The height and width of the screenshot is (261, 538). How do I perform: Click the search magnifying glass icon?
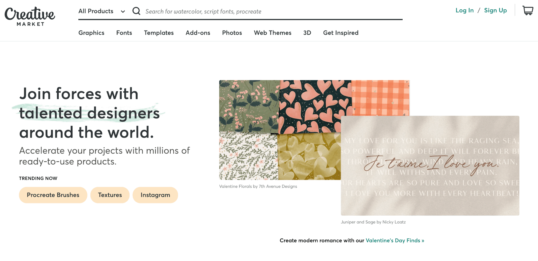(x=136, y=11)
